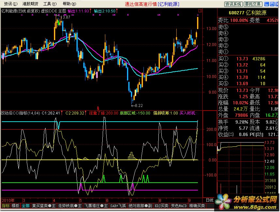Viewport: 280px width, 212px height.
Task: Select the KDJ买卖 indicator tab
Action: point(161,206)
